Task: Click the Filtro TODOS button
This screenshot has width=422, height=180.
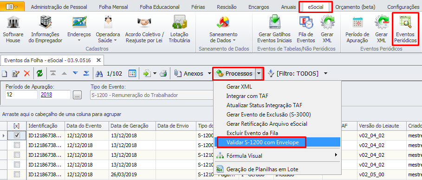Action: click(293, 73)
